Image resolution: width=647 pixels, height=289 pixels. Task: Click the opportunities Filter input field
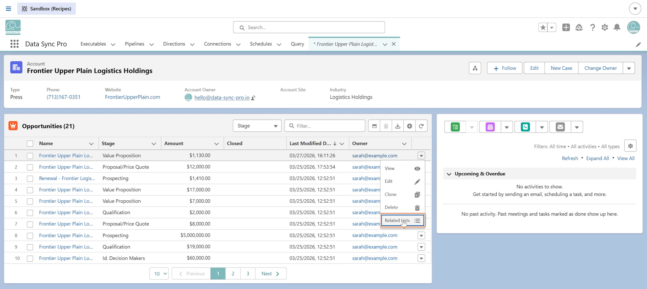click(325, 126)
